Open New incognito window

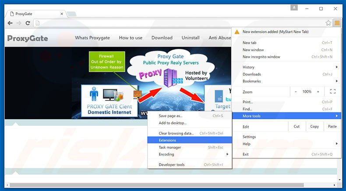[x=286, y=57]
